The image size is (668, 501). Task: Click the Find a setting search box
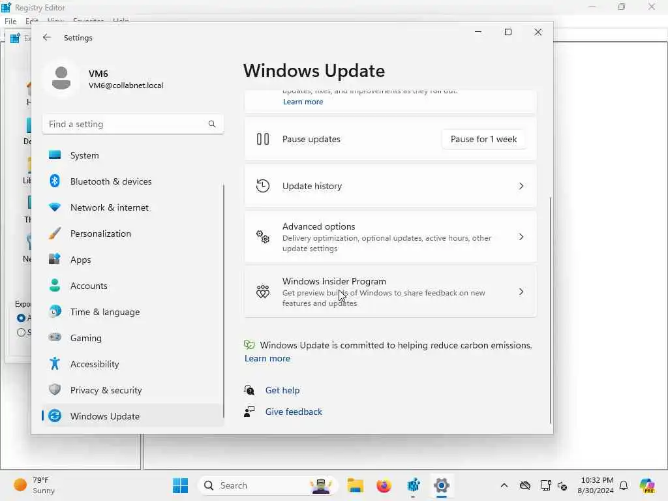click(x=133, y=124)
